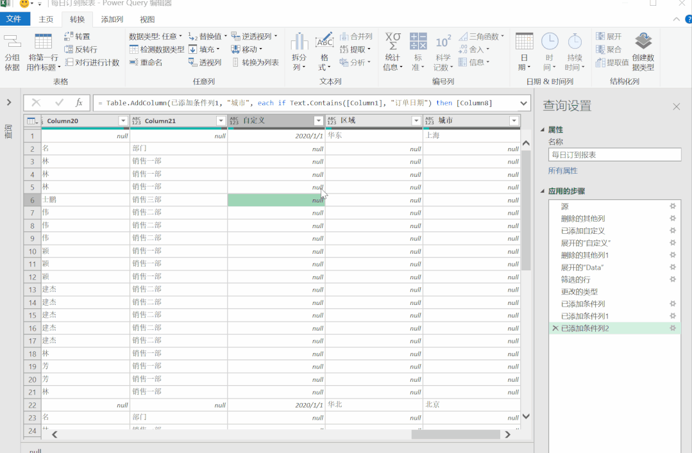Viewport: 692px width, 453px height.
Task: Click the Date (日期) calendar icon
Action: (x=525, y=41)
